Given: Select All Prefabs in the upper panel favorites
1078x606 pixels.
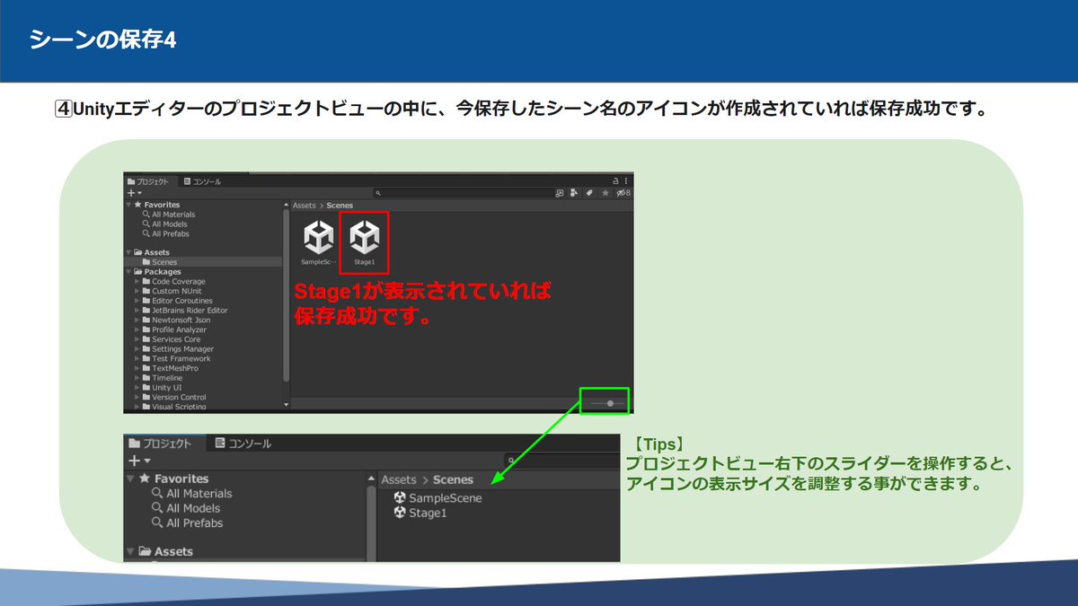Looking at the screenshot, I should 165,234.
